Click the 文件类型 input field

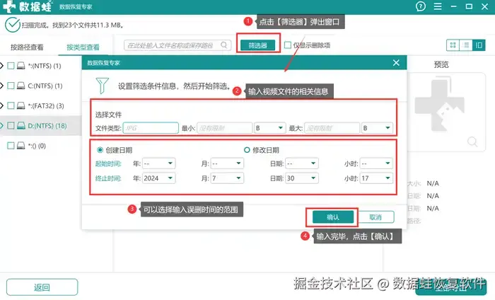[151, 128]
